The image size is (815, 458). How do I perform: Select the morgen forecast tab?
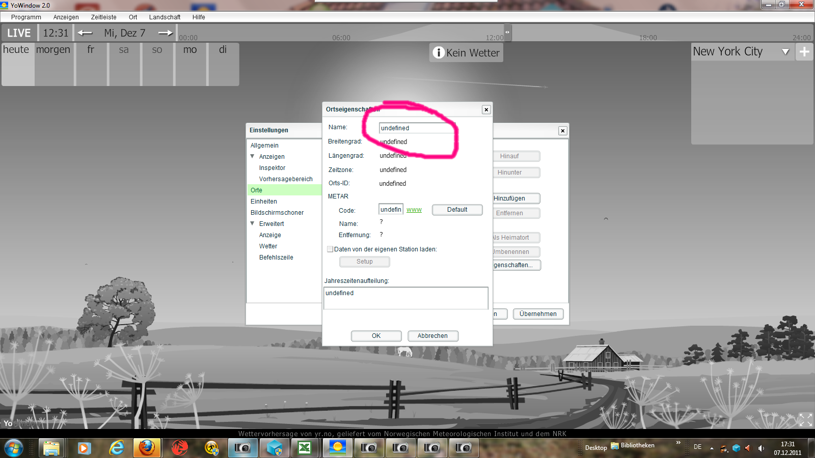coord(55,64)
